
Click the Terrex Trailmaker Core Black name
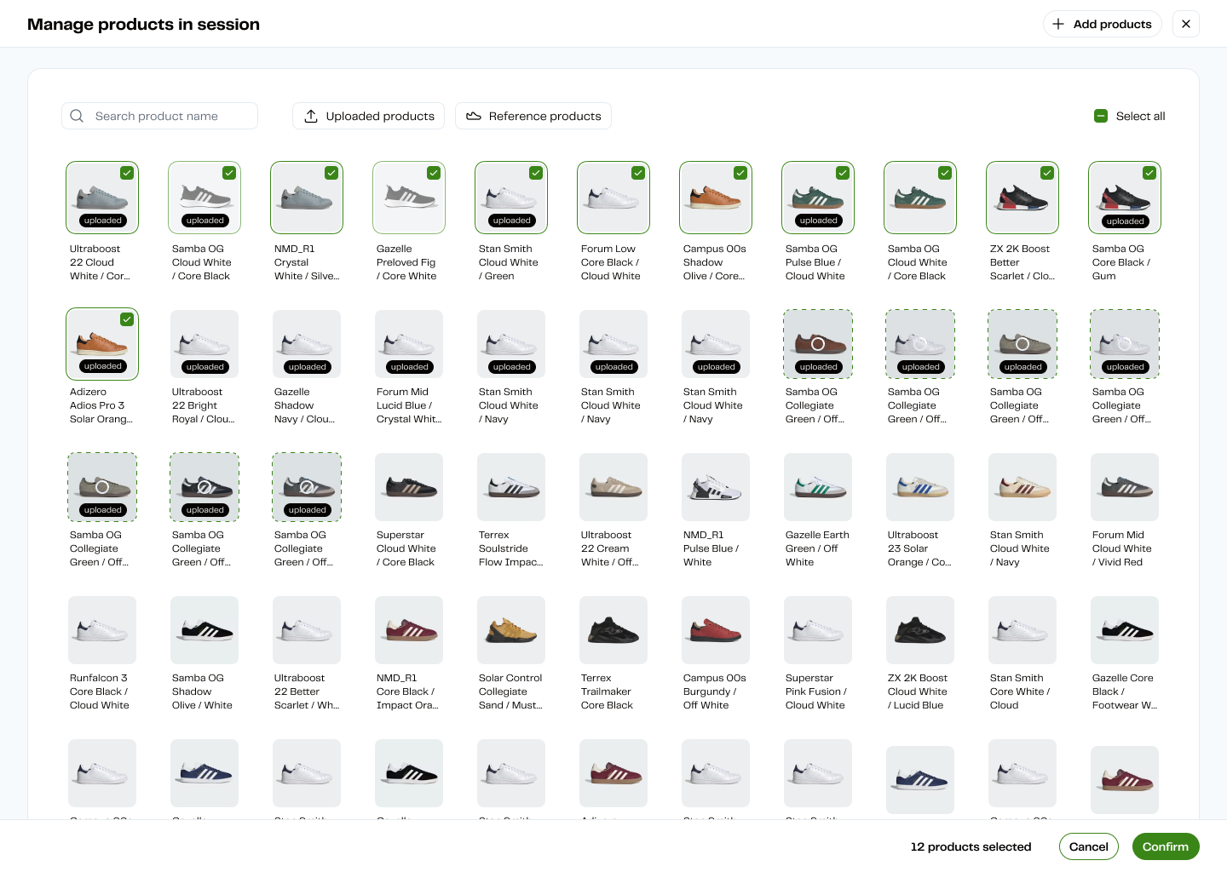[607, 691]
